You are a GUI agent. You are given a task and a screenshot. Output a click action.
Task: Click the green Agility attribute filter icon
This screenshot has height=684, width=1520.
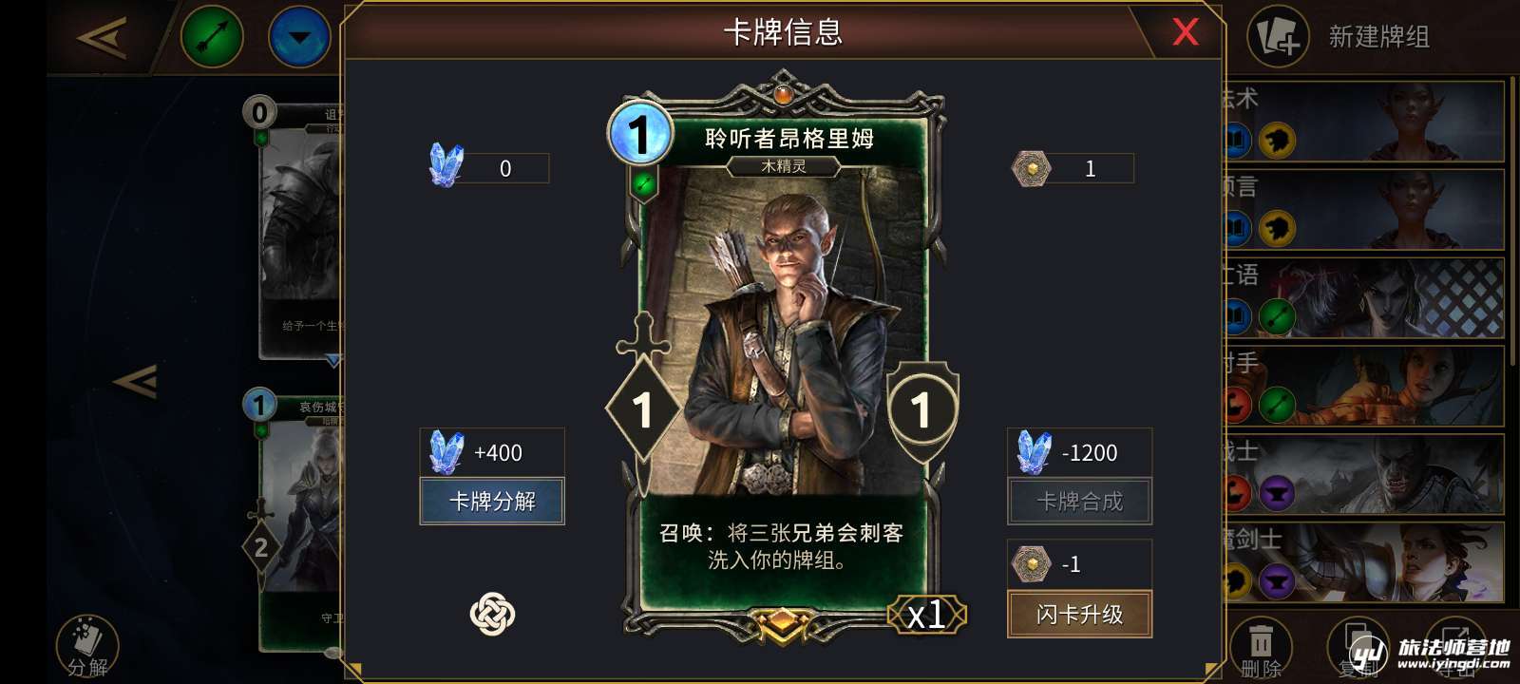tap(212, 37)
